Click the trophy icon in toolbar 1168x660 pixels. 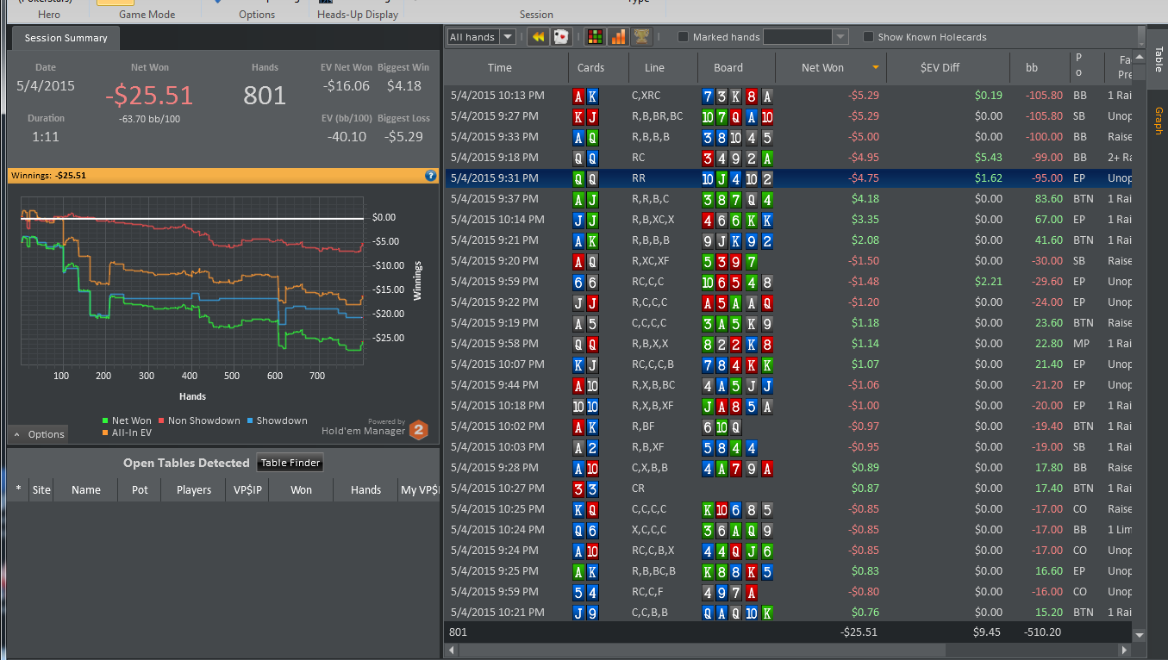point(641,37)
